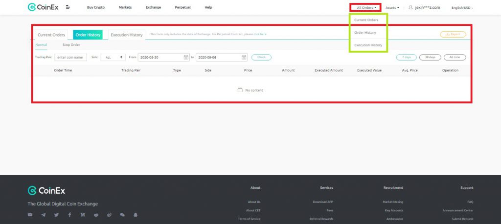The width and height of the screenshot is (501, 224).
Task: Click the To date field 2020-09-06
Action: (x=222, y=58)
